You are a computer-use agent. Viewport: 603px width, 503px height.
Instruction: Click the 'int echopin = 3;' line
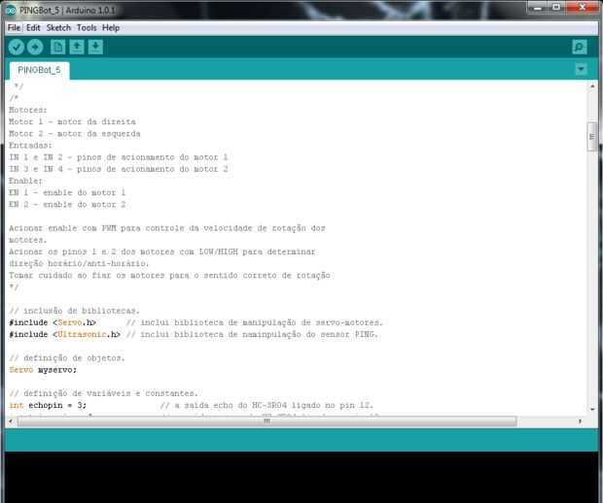click(48, 405)
